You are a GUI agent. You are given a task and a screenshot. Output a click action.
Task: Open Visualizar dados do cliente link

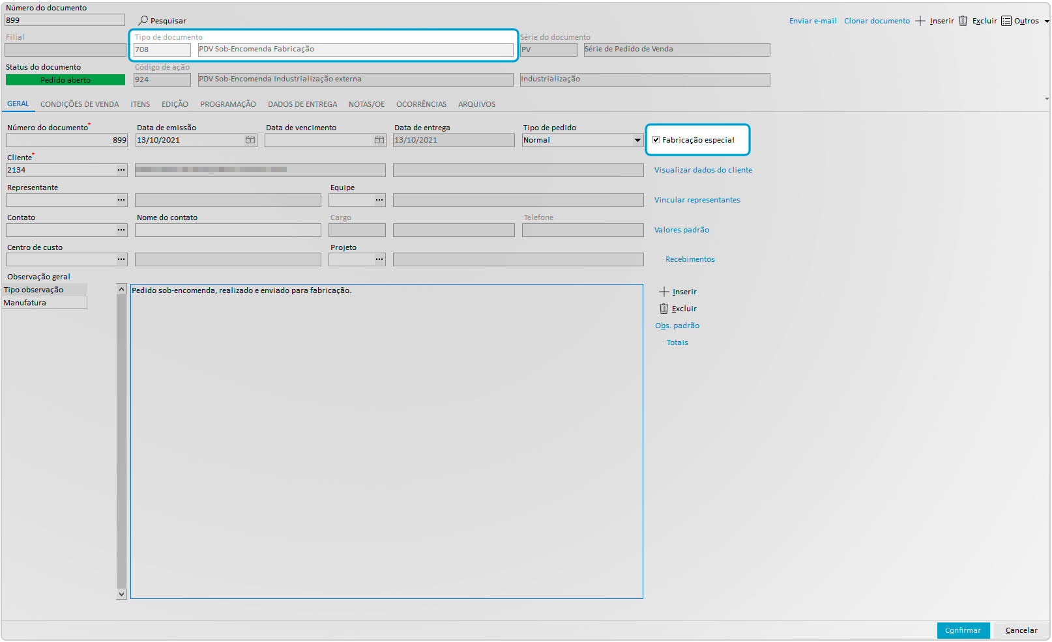pyautogui.click(x=703, y=170)
